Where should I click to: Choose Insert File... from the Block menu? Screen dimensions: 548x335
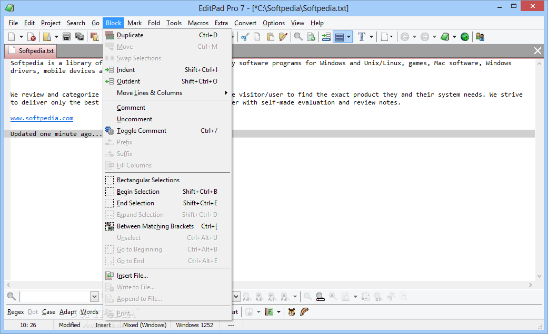tap(167, 275)
